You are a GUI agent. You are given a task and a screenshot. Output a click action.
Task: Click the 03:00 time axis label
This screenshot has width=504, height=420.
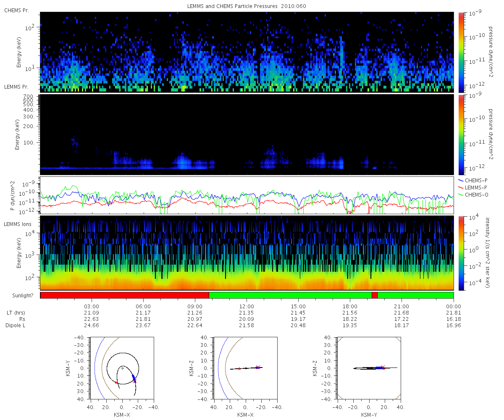pos(92,306)
